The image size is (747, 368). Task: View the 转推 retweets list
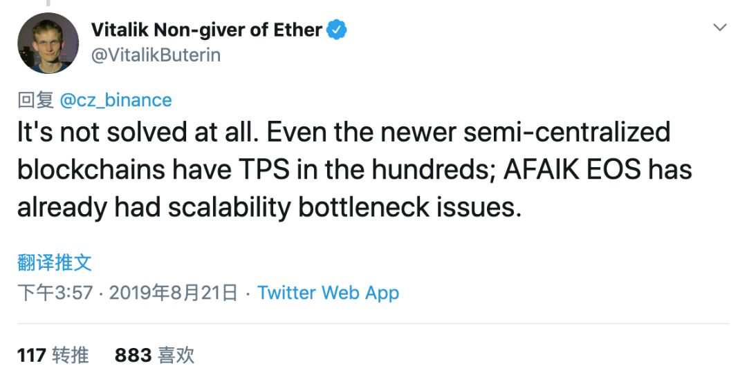coord(70,355)
